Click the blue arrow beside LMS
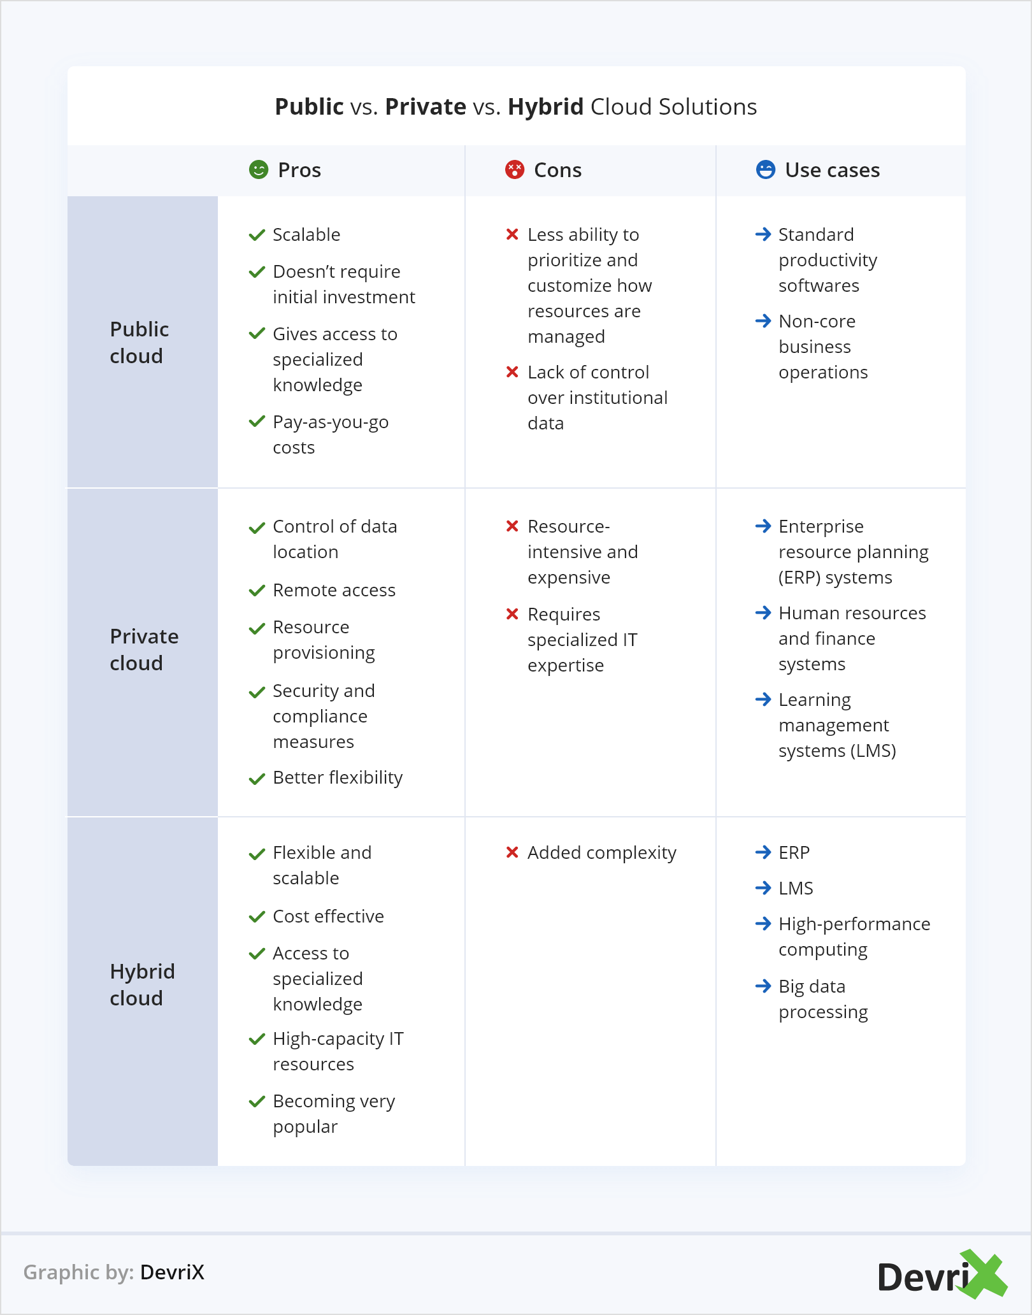The height and width of the screenshot is (1315, 1032). point(763,888)
